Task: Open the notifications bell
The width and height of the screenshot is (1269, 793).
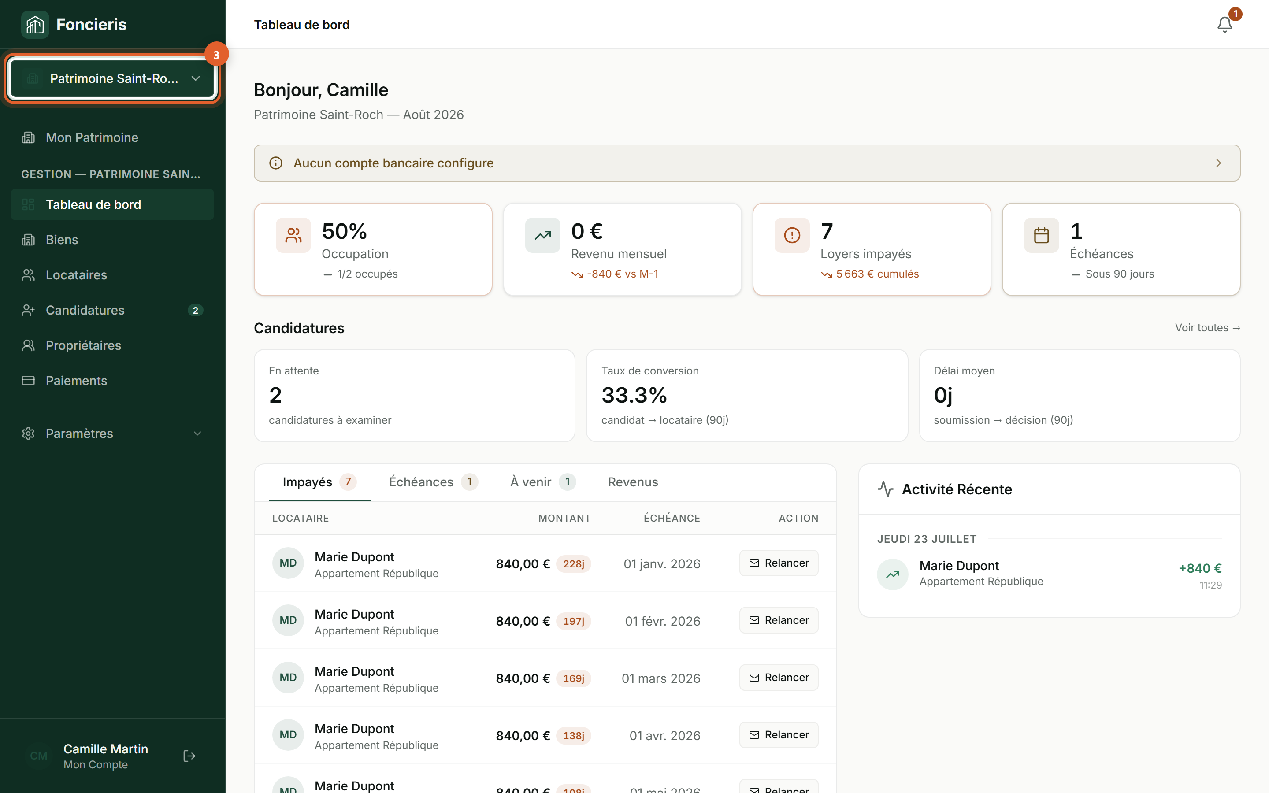Action: (x=1224, y=25)
